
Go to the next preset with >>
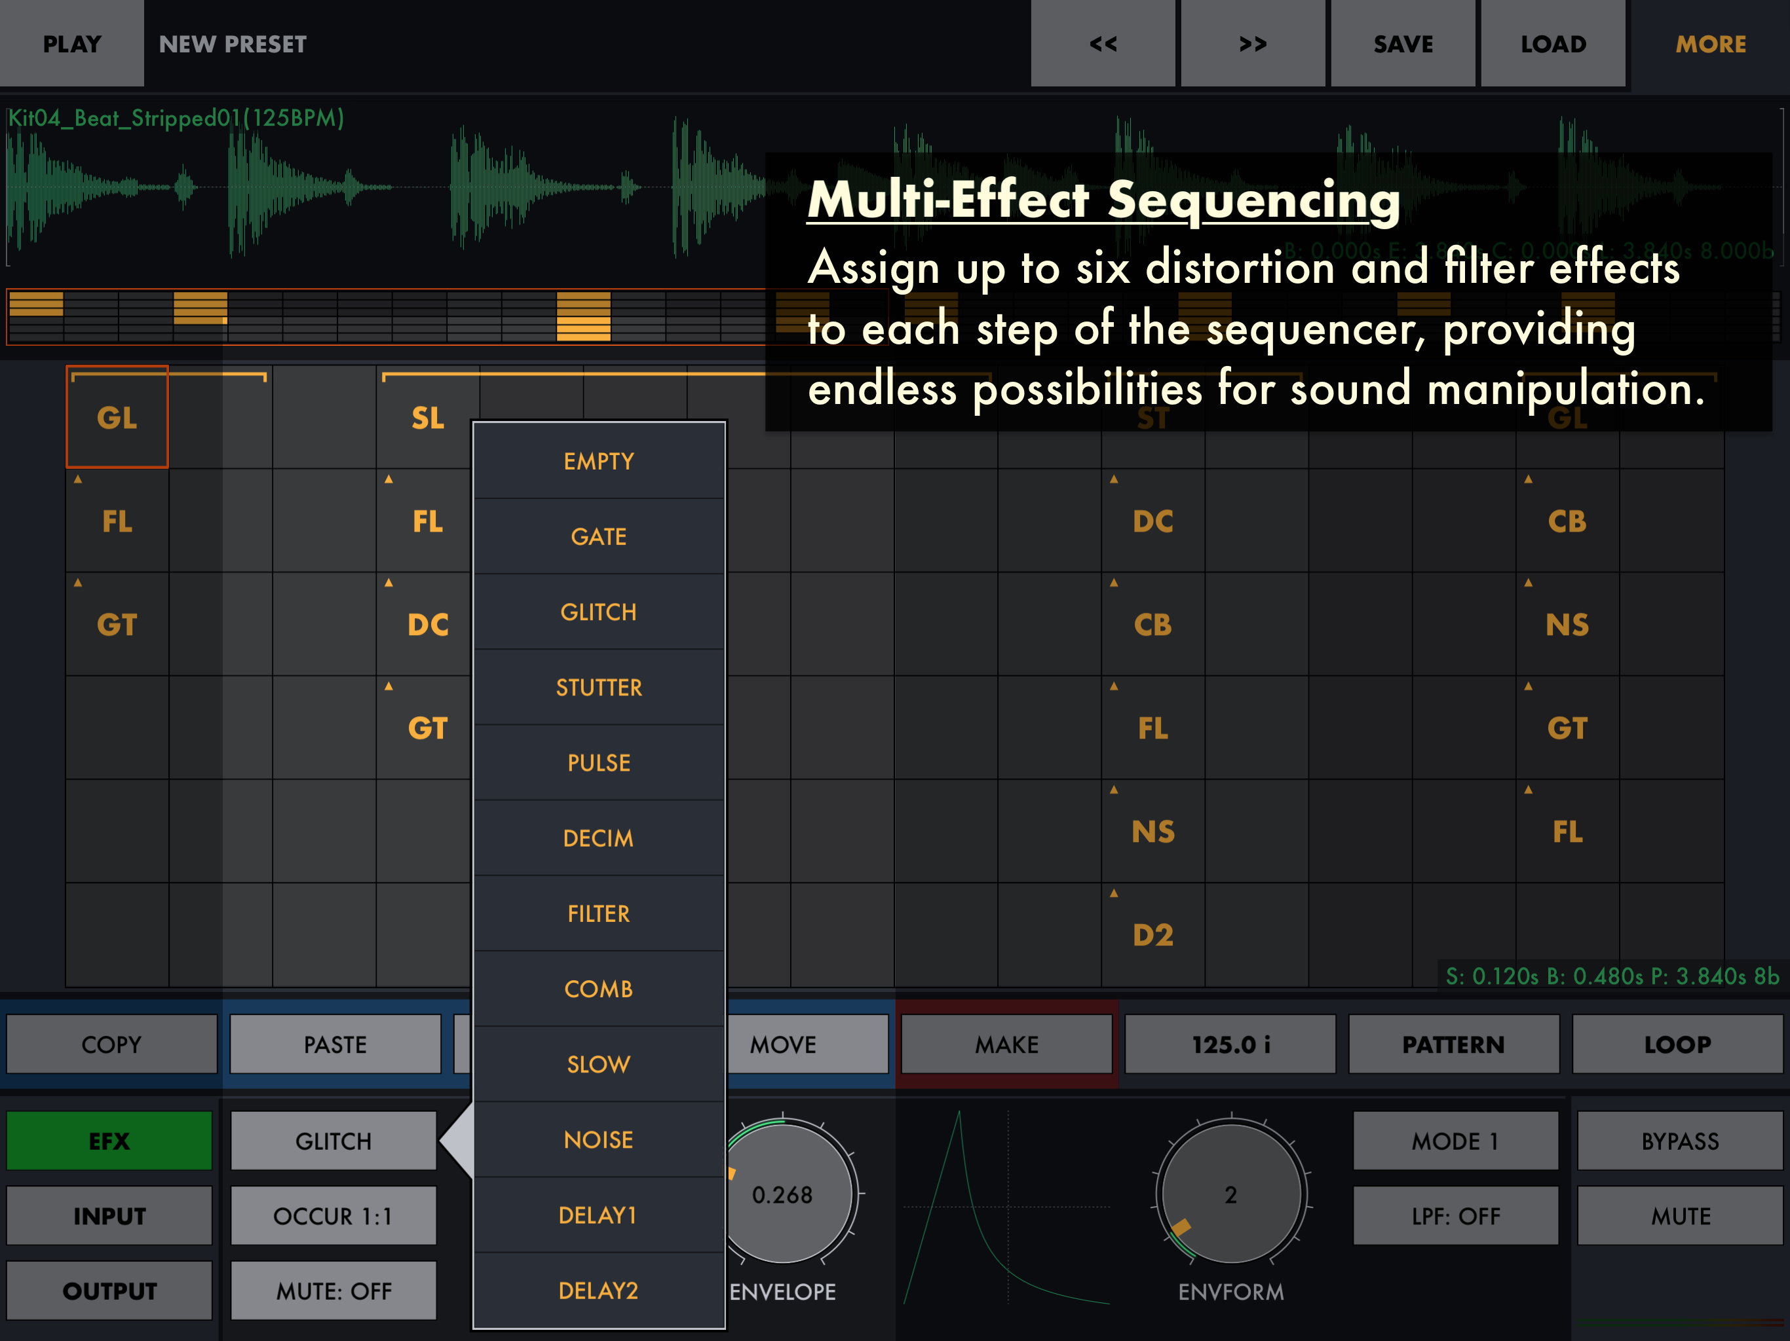[1253, 44]
